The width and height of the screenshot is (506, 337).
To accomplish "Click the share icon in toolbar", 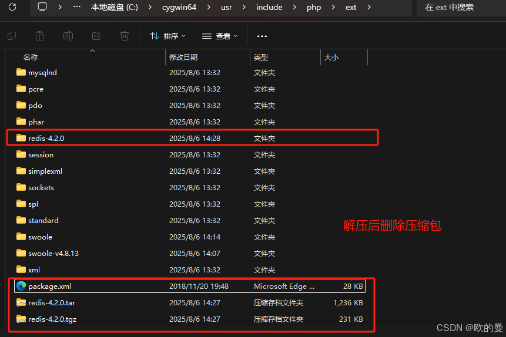I will (96, 36).
